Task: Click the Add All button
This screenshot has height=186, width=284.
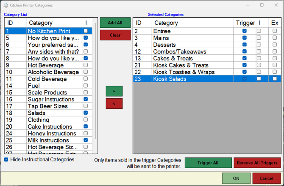Action: coord(115,23)
